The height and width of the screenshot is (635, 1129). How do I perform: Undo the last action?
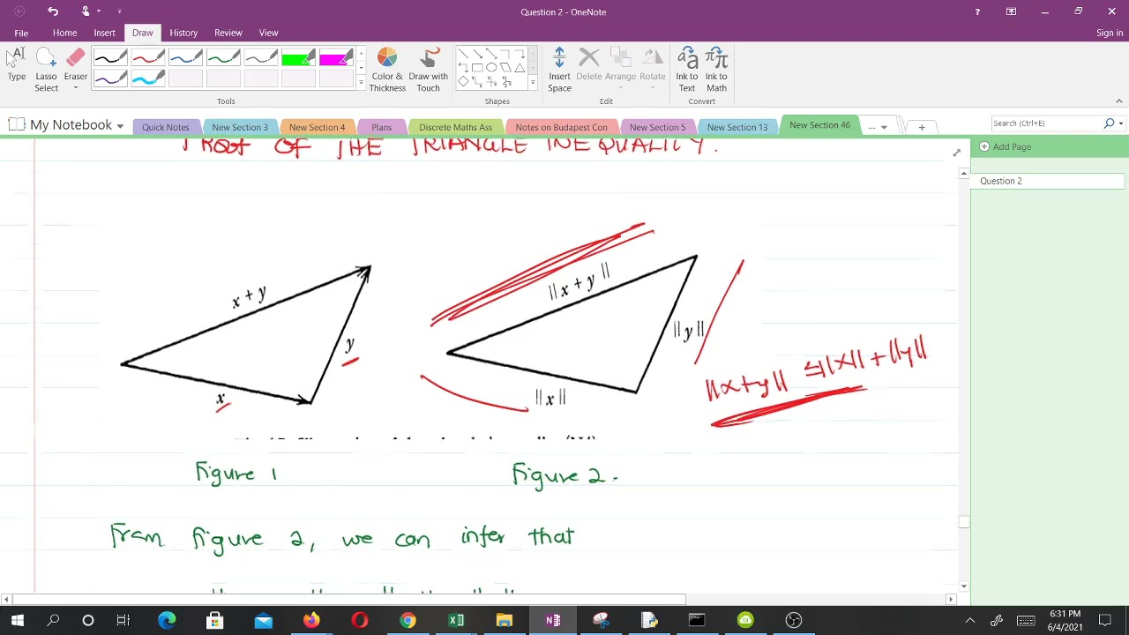pyautogui.click(x=53, y=11)
